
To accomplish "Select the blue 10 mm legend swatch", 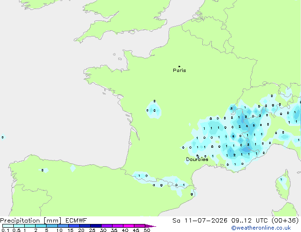I will pos(63,226).
